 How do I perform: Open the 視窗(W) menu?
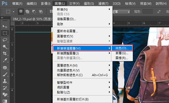pos(146,4)
